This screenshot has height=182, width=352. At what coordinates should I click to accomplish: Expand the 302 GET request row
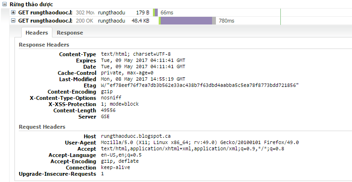(x=13, y=12)
